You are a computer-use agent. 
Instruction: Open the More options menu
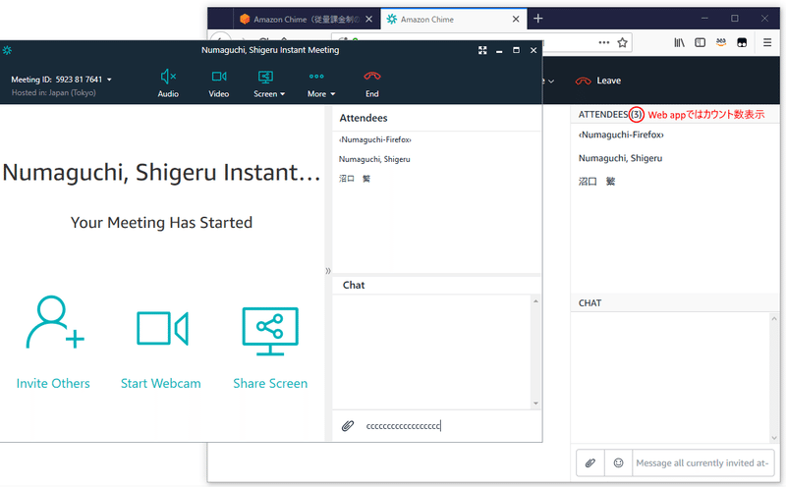click(x=321, y=83)
